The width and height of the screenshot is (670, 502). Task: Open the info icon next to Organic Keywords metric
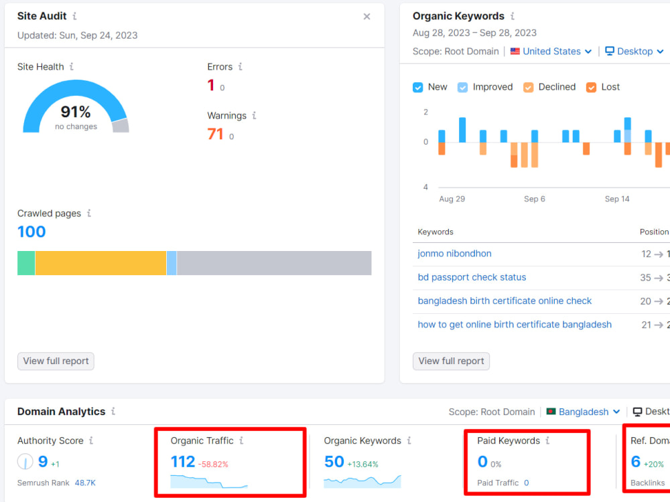(409, 440)
